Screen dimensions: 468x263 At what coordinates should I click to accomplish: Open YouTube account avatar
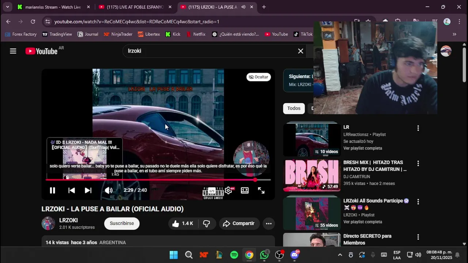tap(446, 51)
